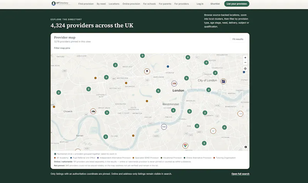Select cluster 4 near Hoxton
This screenshot has height=183, width=308.
point(206,62)
